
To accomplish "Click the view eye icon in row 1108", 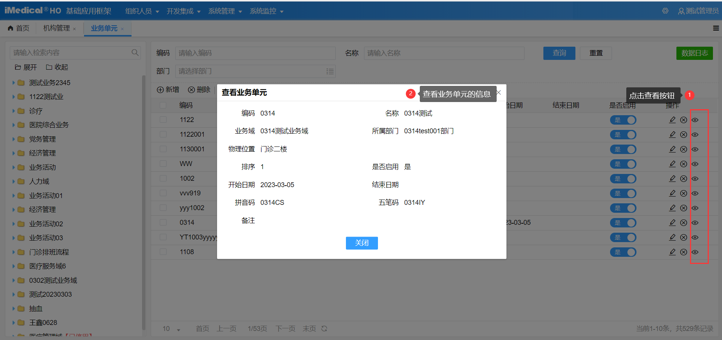I will pyautogui.click(x=695, y=252).
